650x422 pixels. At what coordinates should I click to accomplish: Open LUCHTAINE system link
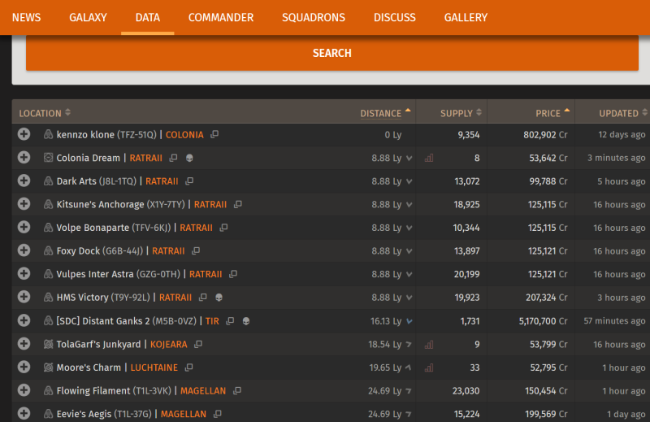click(x=154, y=368)
